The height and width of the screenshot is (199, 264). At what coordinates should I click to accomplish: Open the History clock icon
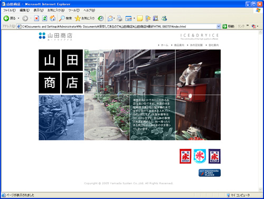(101, 18)
